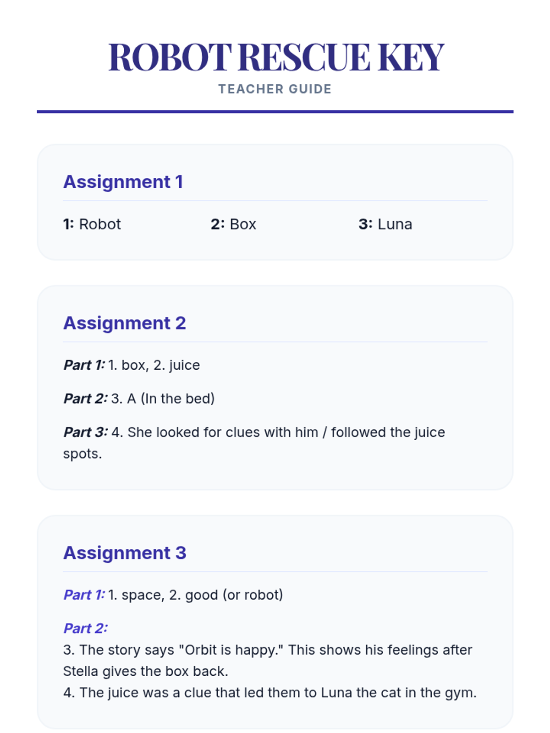This screenshot has width=550, height=733.
Task: Click the "3. A (In the bed)" answer
Action: [x=163, y=399]
